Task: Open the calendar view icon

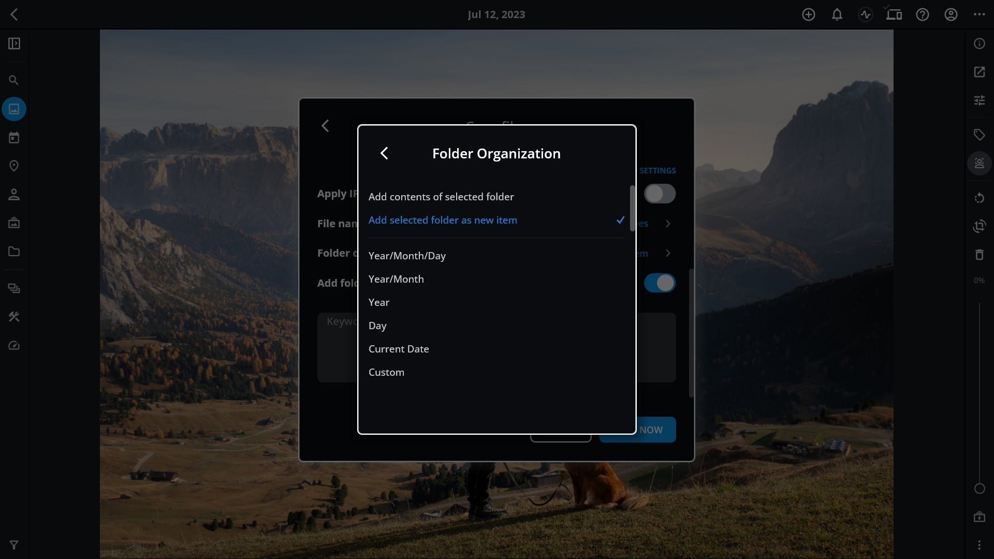Action: click(x=14, y=138)
